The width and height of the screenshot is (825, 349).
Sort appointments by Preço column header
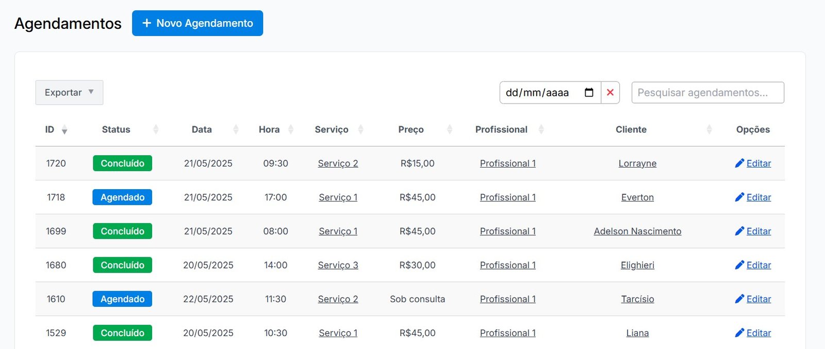click(411, 130)
